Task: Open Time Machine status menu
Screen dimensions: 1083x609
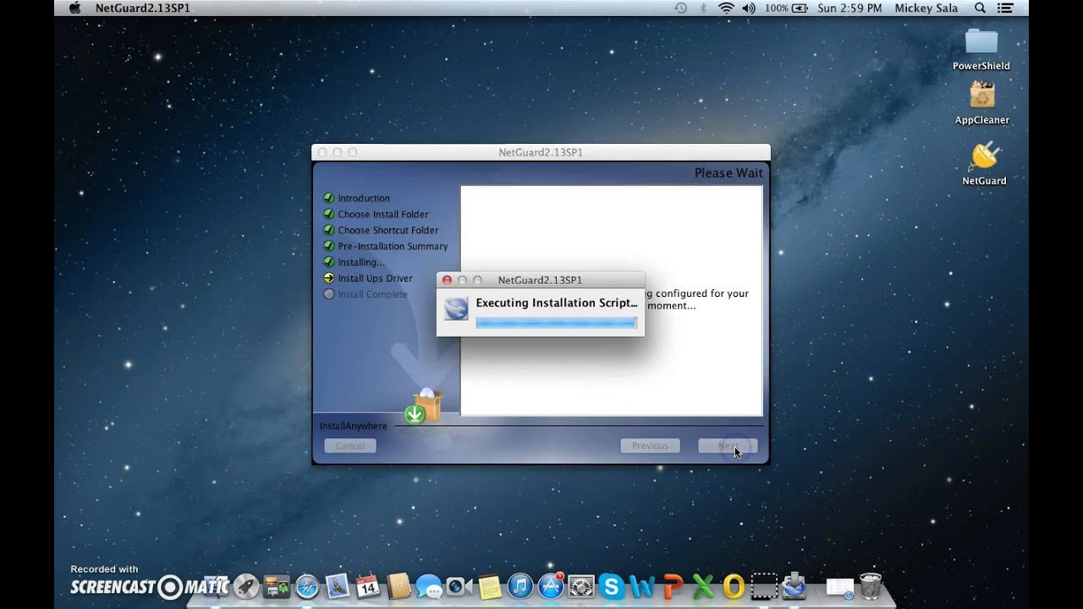Action: coord(680,8)
